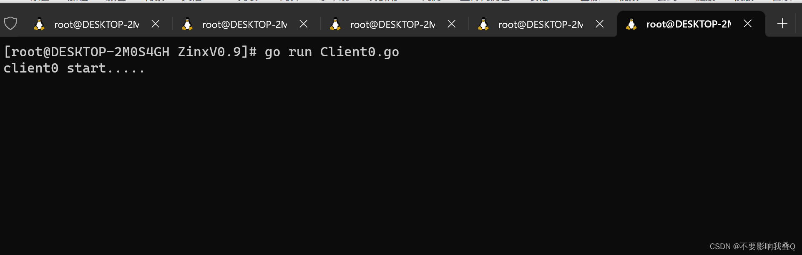Click the Linux penguin icon on first tab
Image resolution: width=802 pixels, height=255 pixels.
(x=39, y=24)
